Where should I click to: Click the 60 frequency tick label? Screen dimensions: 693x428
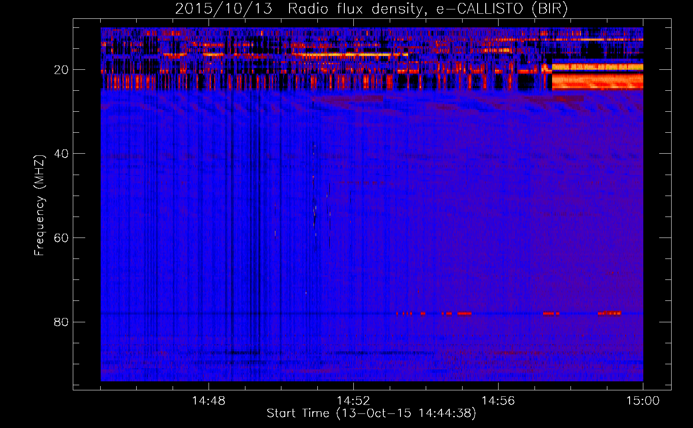pyautogui.click(x=62, y=238)
